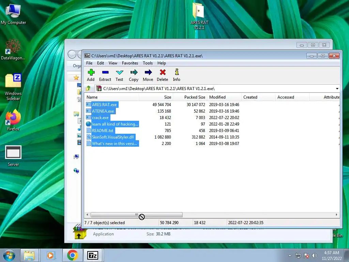349x262 pixels.
Task: Open Server desktop icon
Action: (13, 156)
